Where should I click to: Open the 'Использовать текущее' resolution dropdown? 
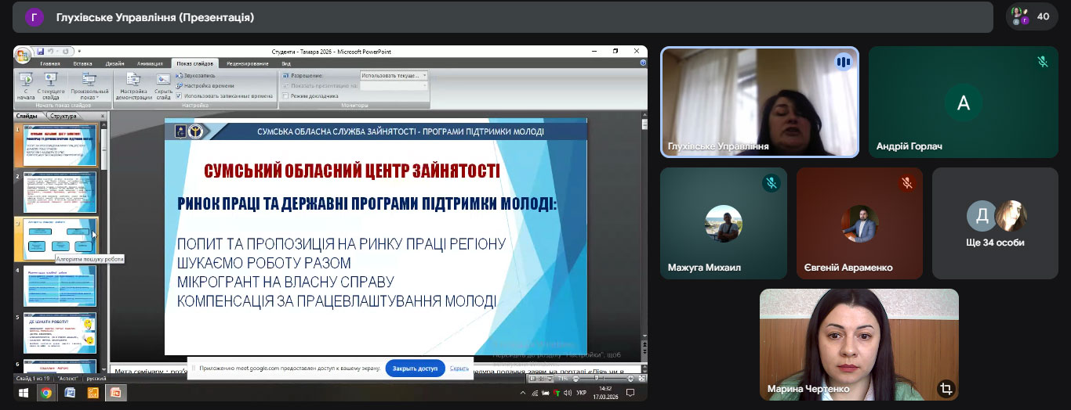click(394, 75)
